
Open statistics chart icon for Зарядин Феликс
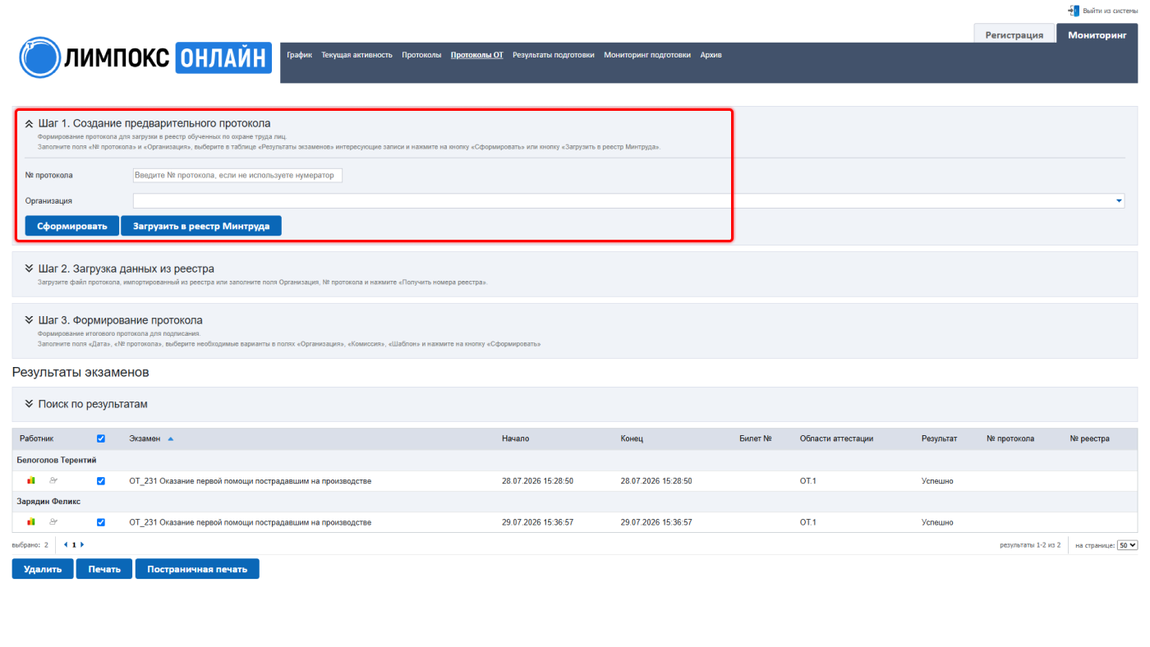tap(31, 521)
